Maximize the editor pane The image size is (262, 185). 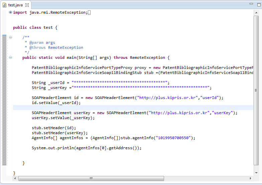pyautogui.click(x=256, y=4)
